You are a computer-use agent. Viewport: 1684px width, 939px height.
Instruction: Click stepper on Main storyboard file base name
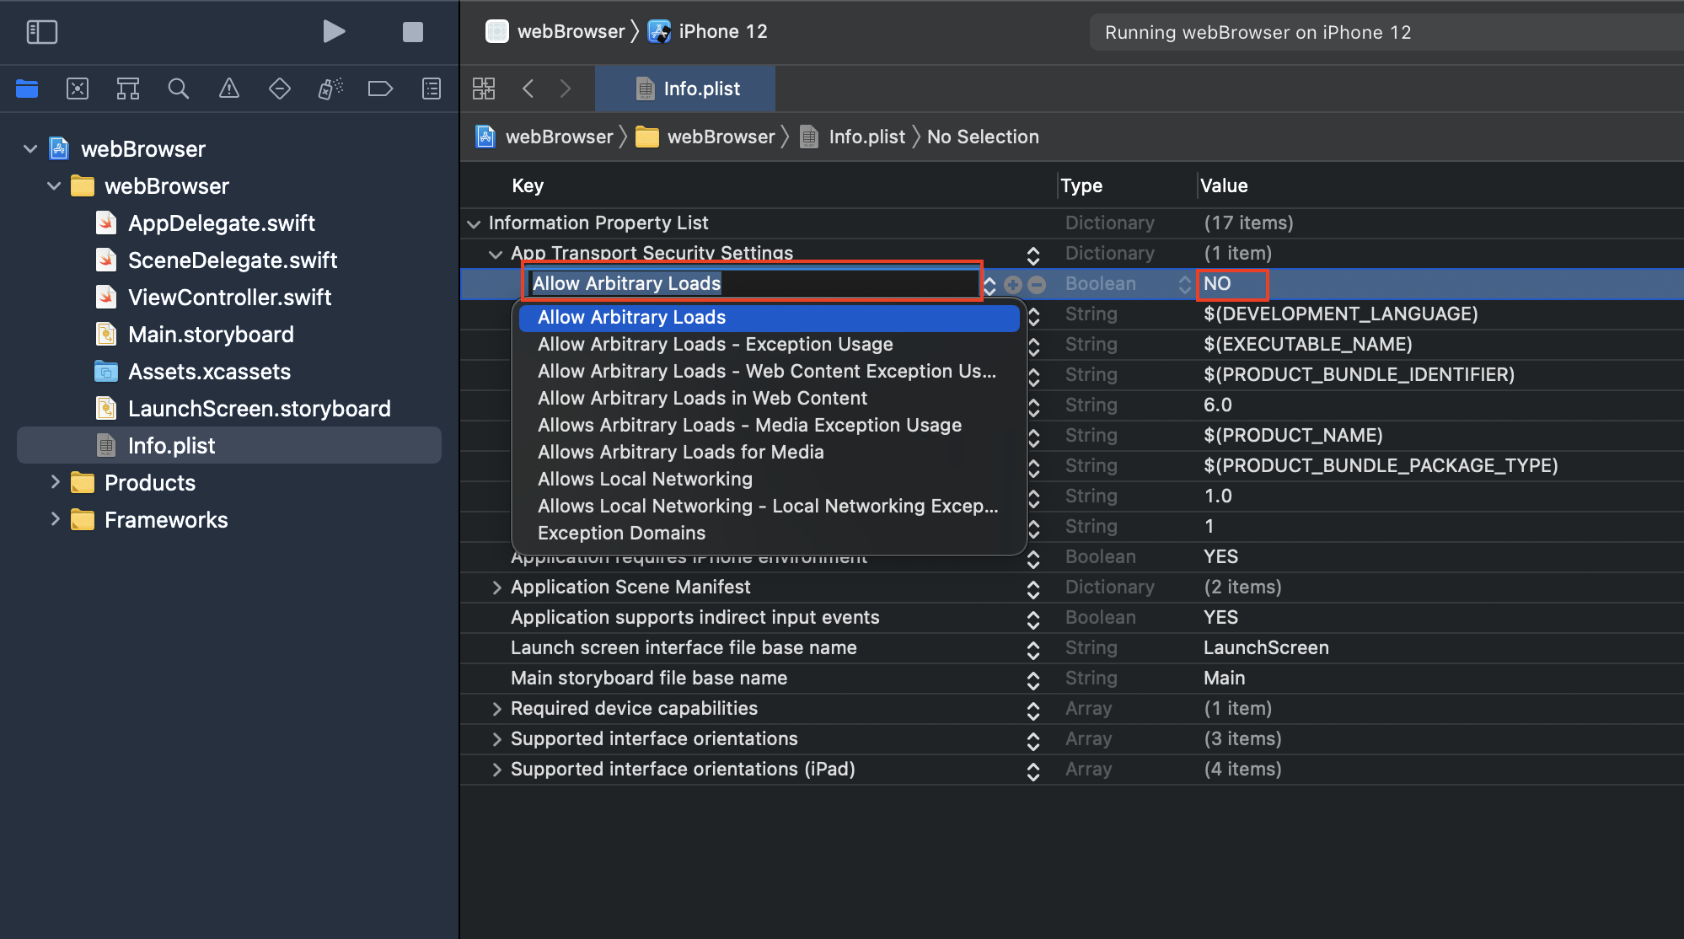pos(1033,680)
